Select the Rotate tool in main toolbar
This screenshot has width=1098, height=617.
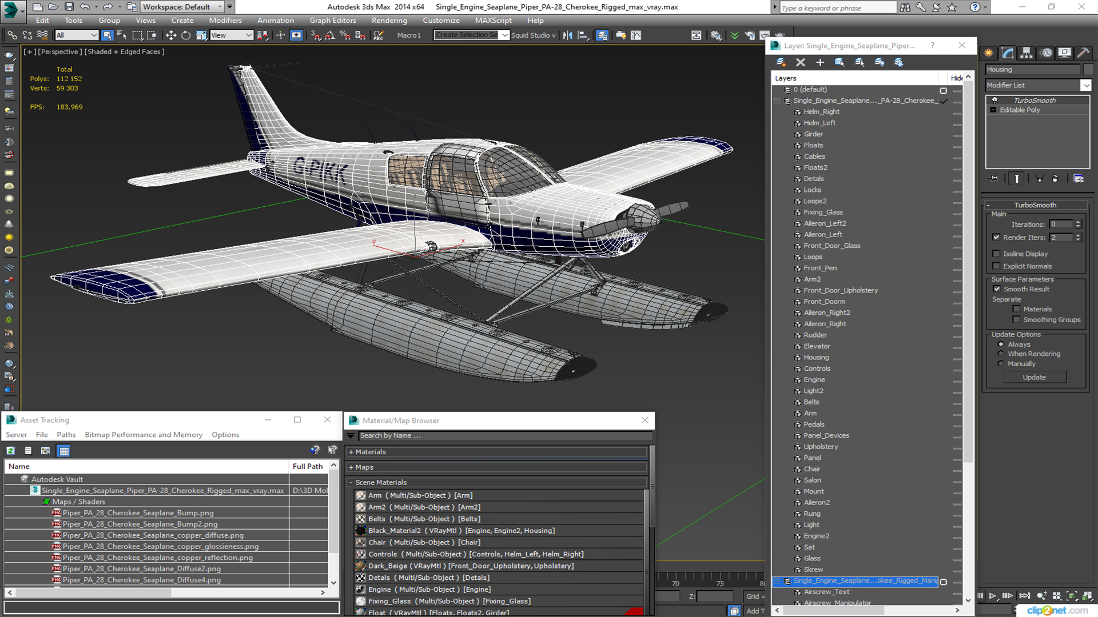[x=185, y=35]
